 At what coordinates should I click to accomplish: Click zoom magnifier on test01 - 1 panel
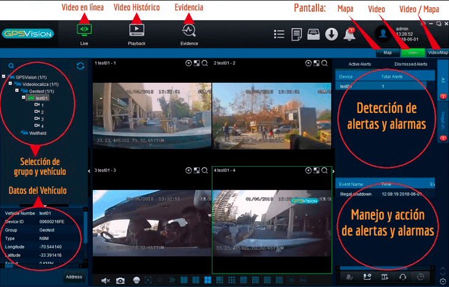pyautogui.click(x=205, y=63)
